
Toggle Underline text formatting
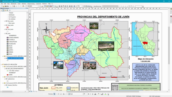click(93, 94)
